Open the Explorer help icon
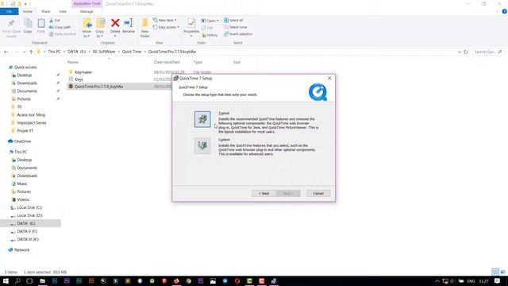This screenshot has width=508, height=286. coord(505,11)
